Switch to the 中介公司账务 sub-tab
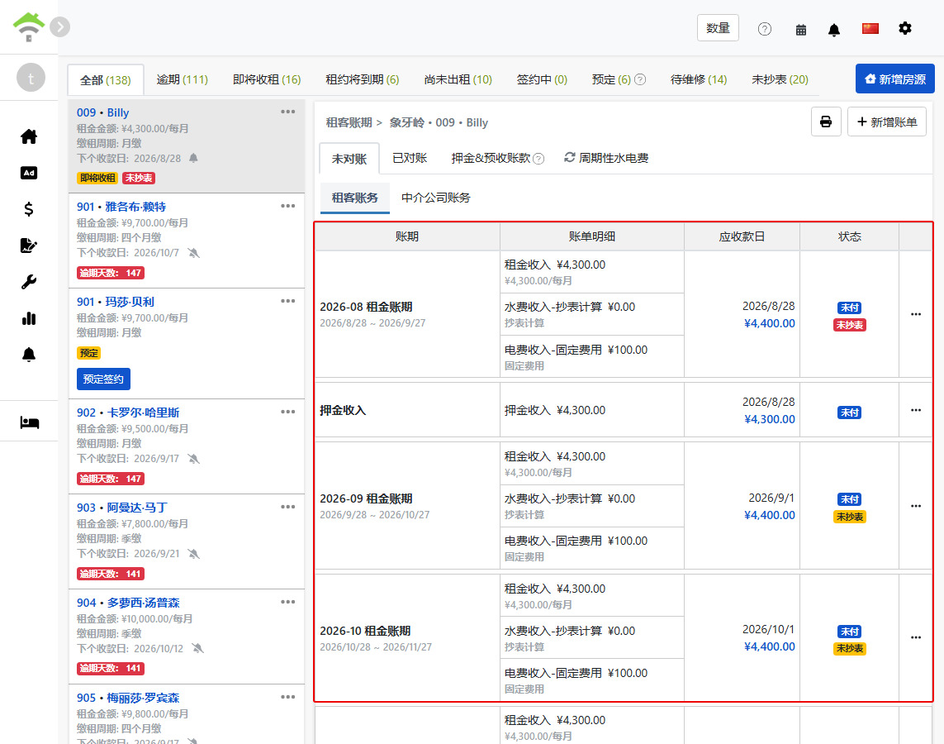944x744 pixels. 436,198
